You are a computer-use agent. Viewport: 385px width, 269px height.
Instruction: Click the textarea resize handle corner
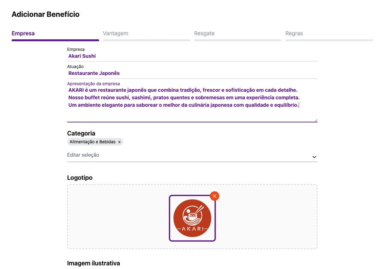click(316, 120)
